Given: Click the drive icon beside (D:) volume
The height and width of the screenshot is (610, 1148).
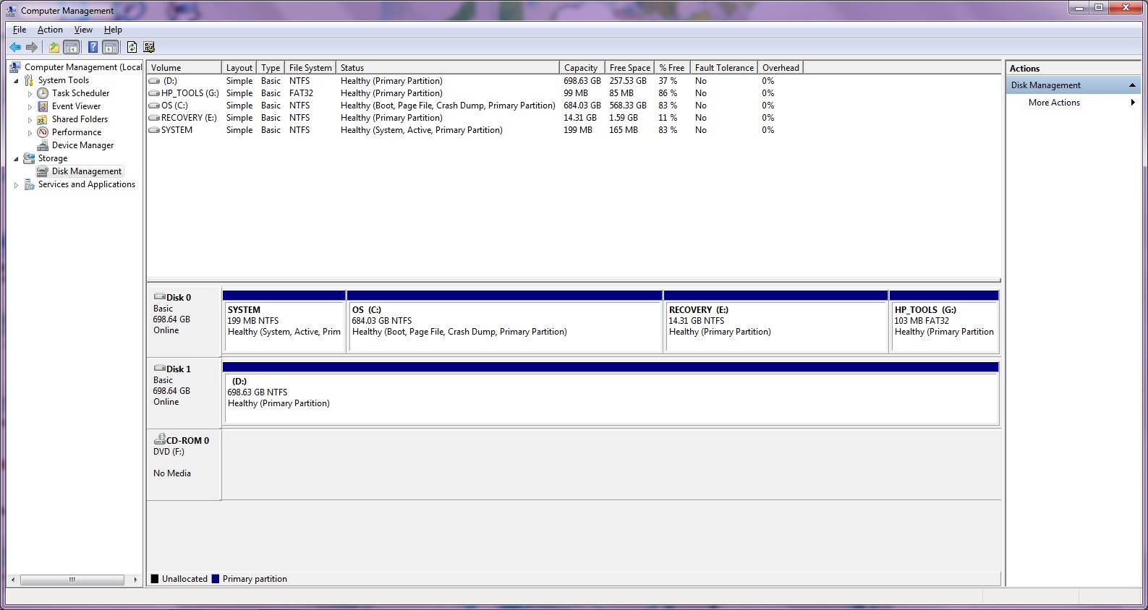Looking at the screenshot, I should 154,81.
